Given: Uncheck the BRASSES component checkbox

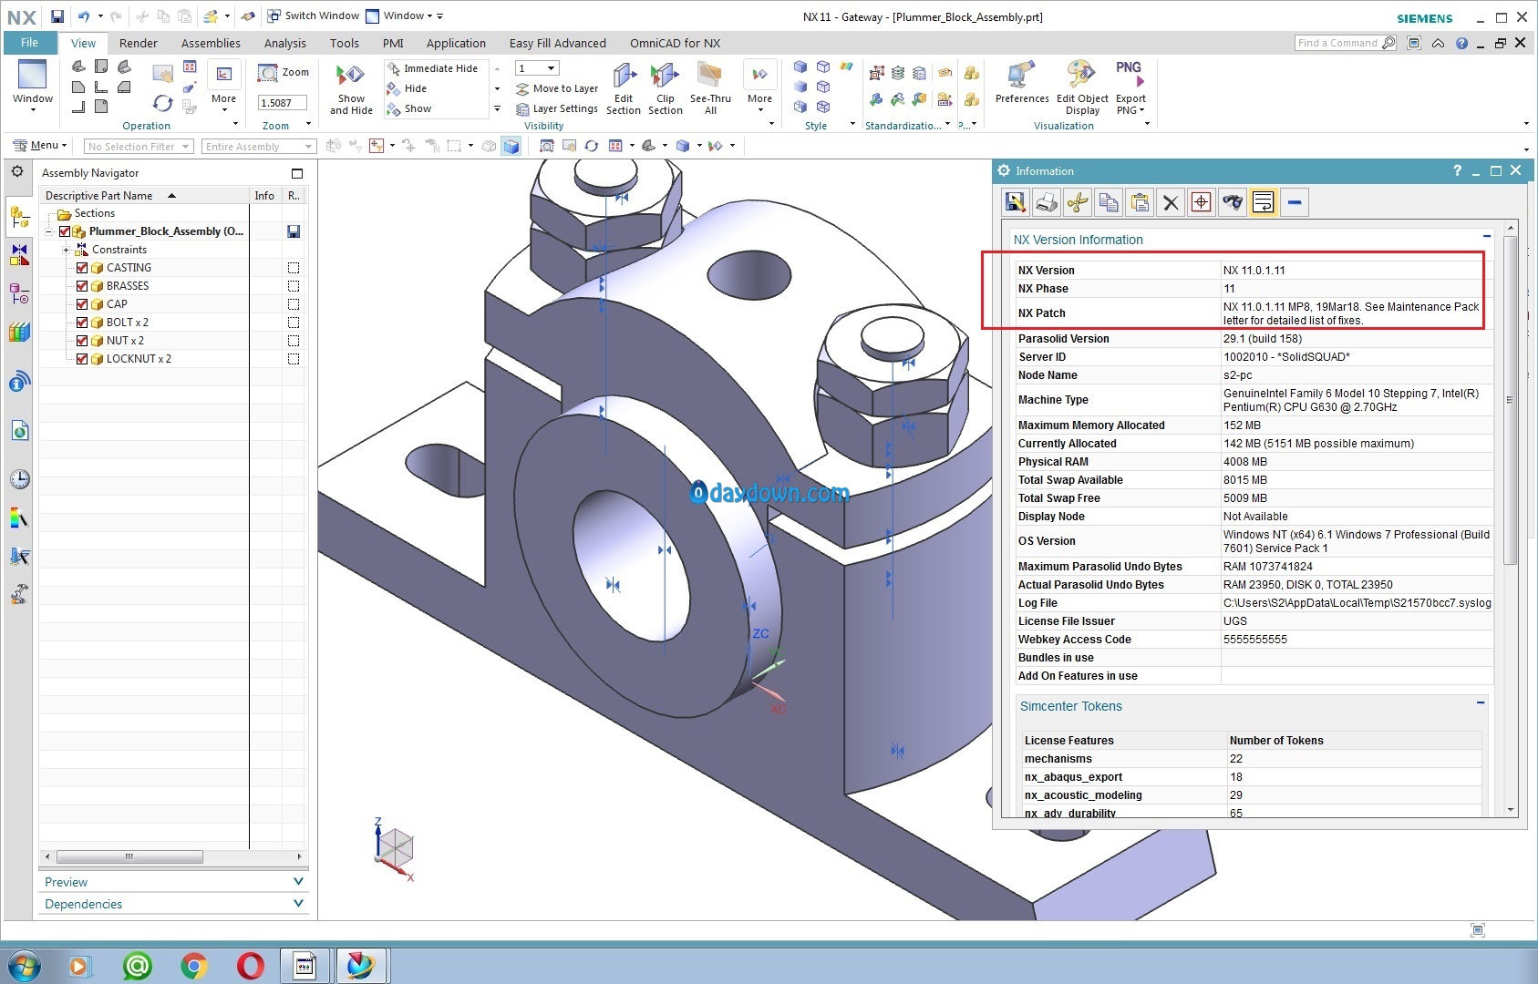Looking at the screenshot, I should (x=82, y=286).
